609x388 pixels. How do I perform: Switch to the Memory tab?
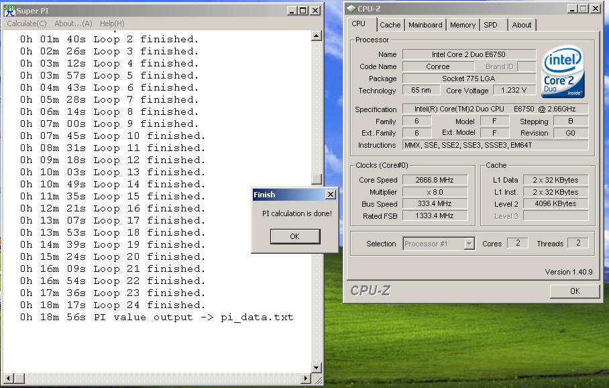point(463,25)
